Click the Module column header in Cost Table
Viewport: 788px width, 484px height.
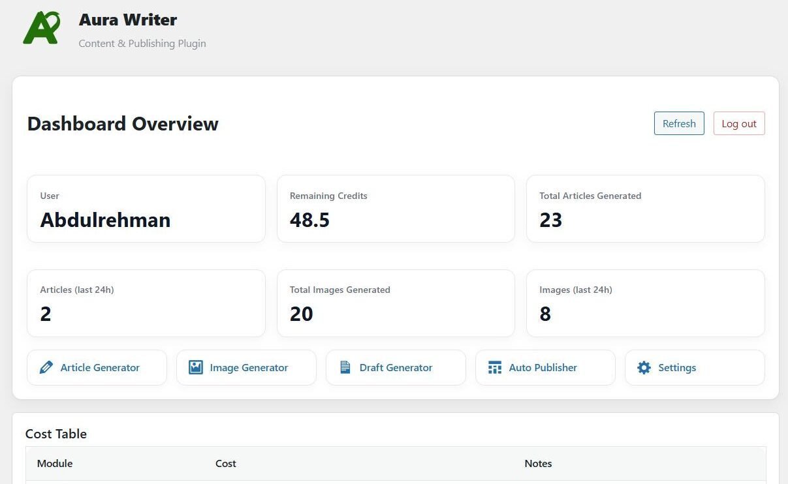[x=55, y=463]
